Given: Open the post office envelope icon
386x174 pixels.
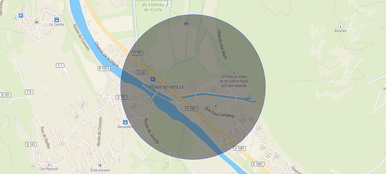Looking at the screenshot, I should [x=37, y=22].
